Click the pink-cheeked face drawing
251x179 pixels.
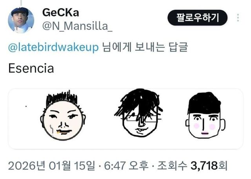(205, 115)
